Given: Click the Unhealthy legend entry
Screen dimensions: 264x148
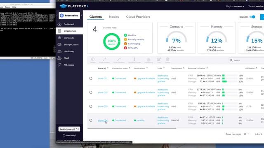Looking at the screenshot, I should (131, 48).
